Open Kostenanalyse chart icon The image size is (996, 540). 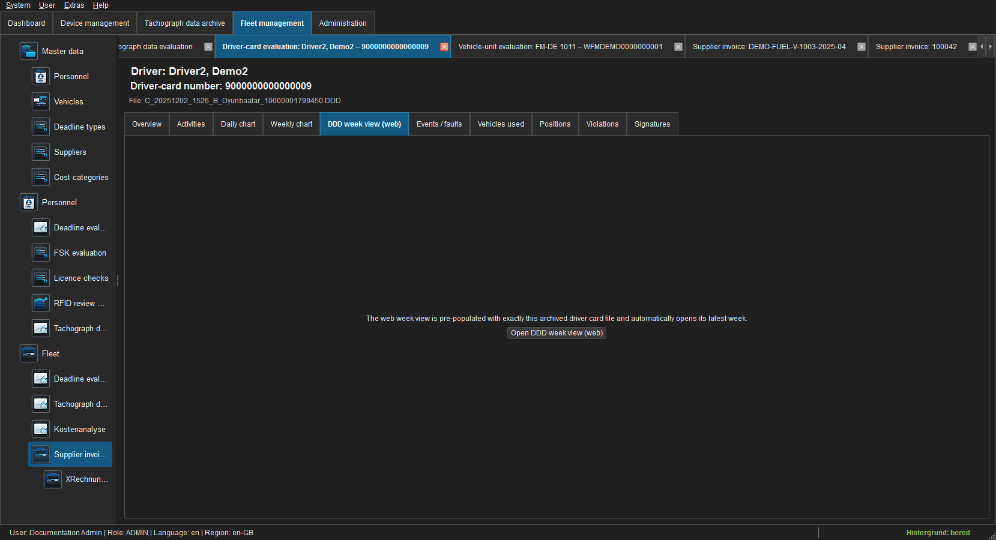tap(40, 429)
